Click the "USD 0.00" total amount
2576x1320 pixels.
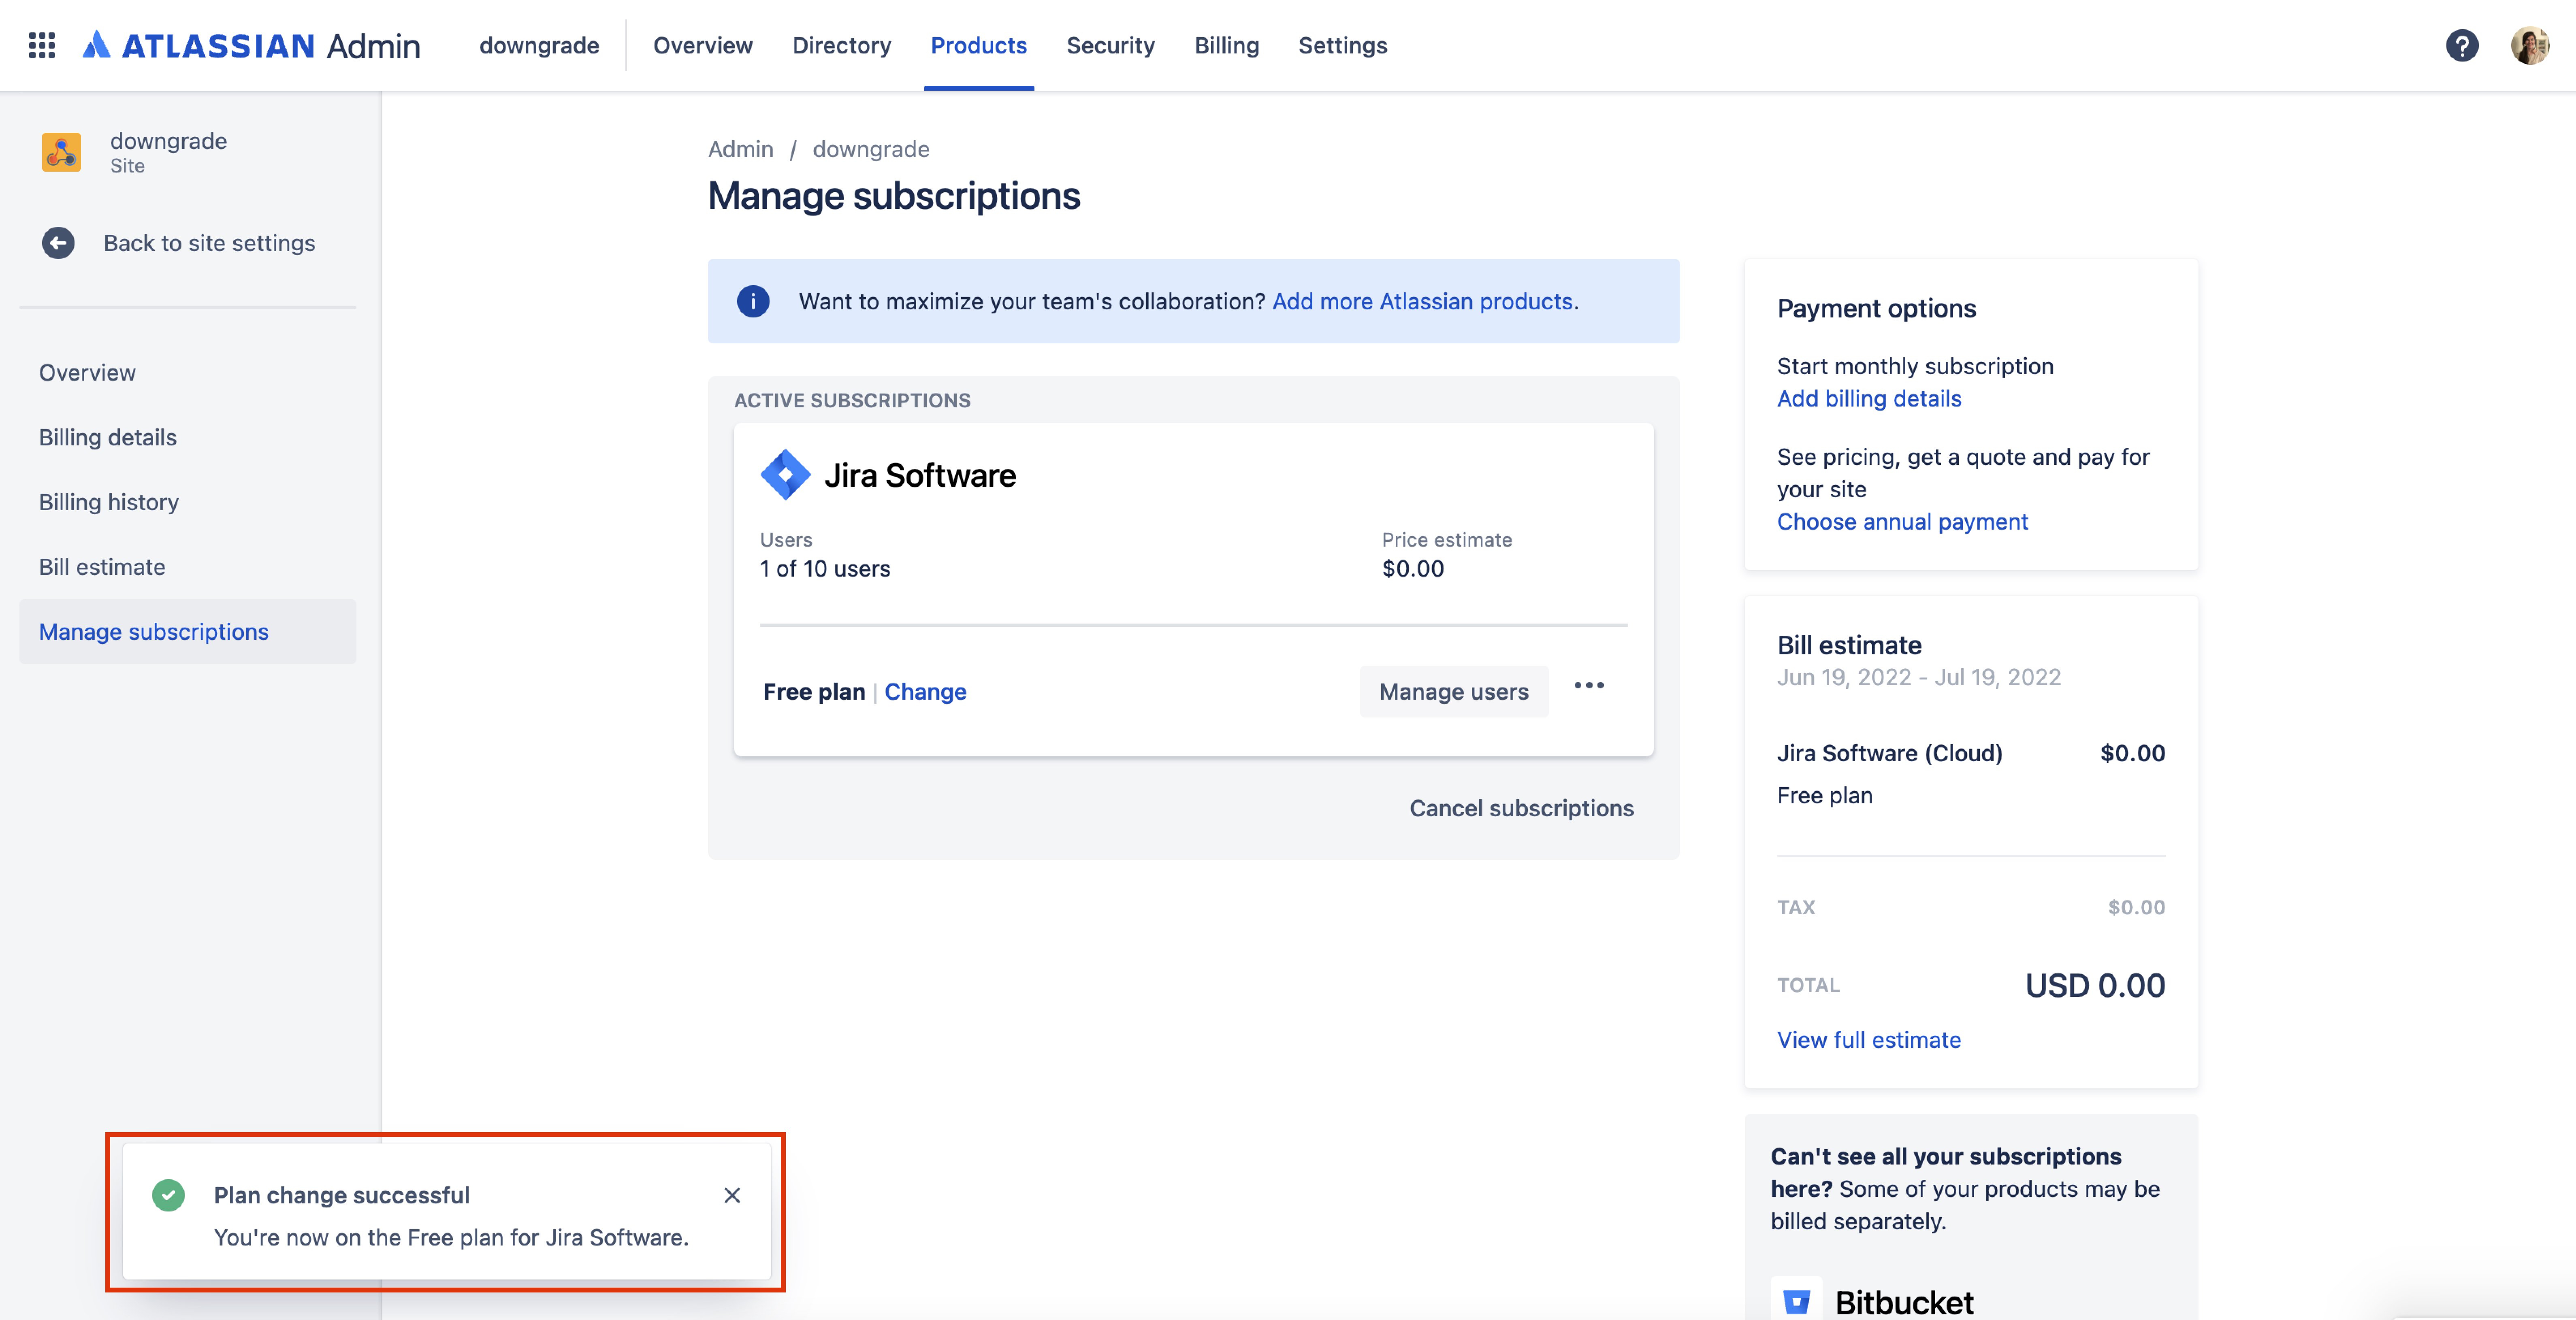pyautogui.click(x=2095, y=985)
